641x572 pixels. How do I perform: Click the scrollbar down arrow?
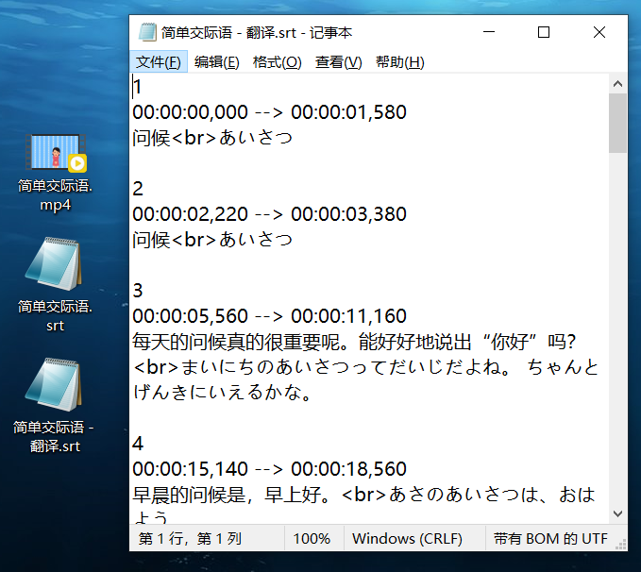617,513
